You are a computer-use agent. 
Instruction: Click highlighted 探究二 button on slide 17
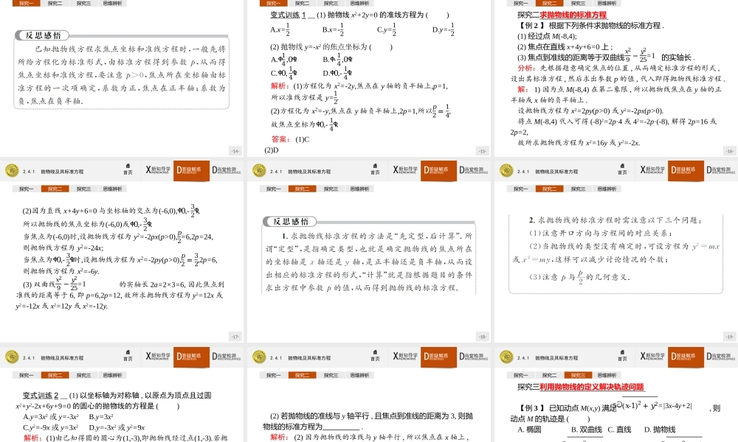point(55,189)
